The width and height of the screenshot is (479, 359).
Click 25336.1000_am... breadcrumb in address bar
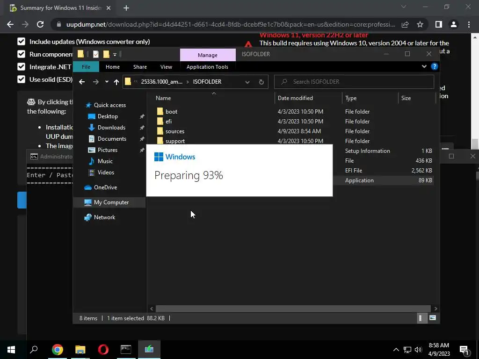point(161,82)
